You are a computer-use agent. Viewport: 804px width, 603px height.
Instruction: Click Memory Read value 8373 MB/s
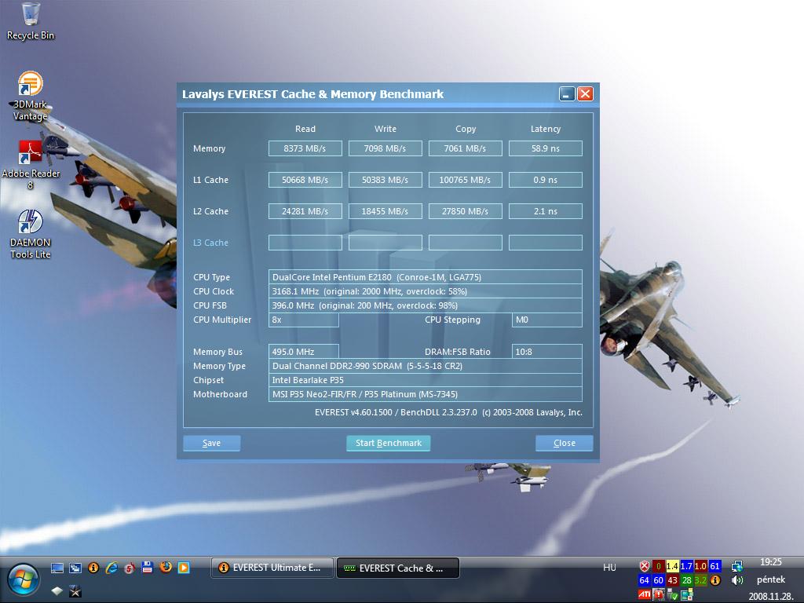[x=305, y=148]
